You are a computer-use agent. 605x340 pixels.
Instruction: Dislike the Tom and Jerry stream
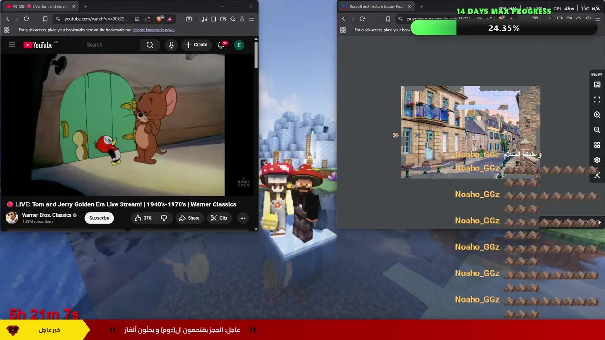click(164, 218)
